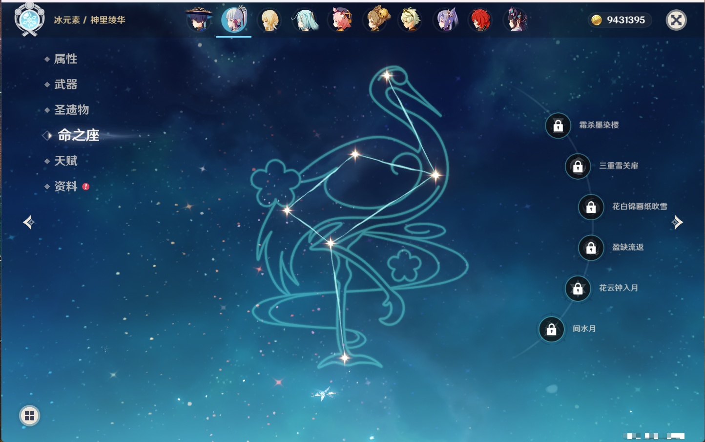The width and height of the screenshot is (705, 442).
Task: Pick purple-haired Keqing character portrait
Action: (x=446, y=21)
